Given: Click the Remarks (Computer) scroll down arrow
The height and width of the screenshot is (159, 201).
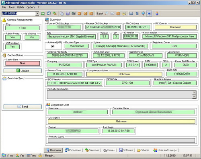Looking at the screenshot, I should pos(194,97).
